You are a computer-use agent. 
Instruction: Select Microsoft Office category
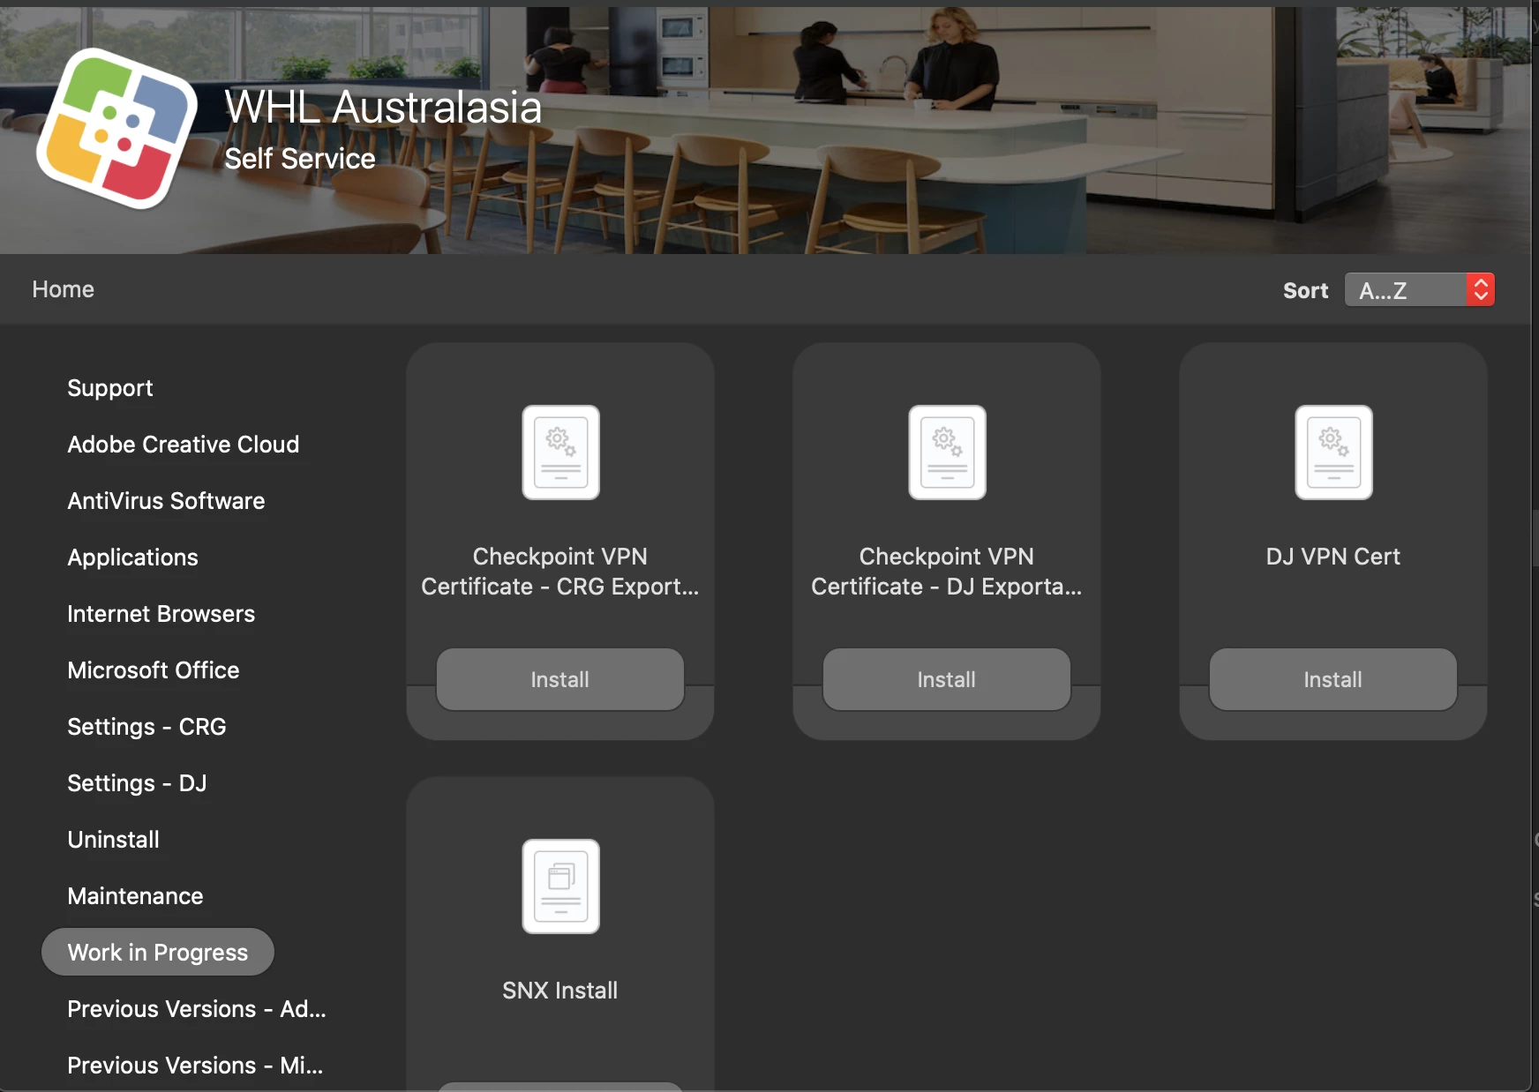coord(154,670)
